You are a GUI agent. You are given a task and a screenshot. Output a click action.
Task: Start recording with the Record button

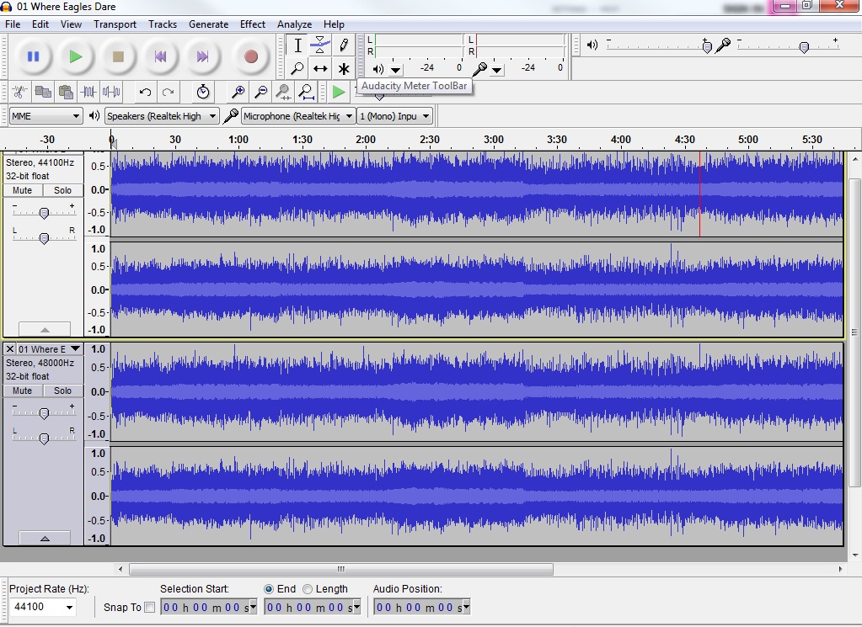pos(251,56)
